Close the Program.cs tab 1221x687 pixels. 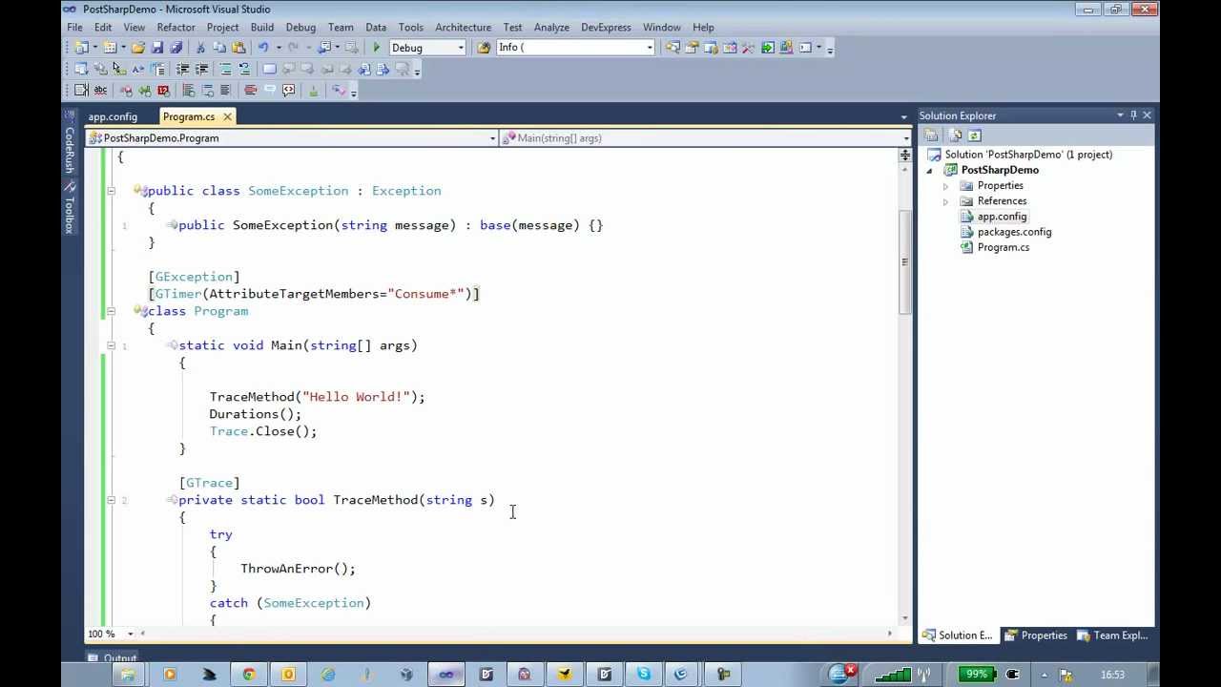coord(227,116)
